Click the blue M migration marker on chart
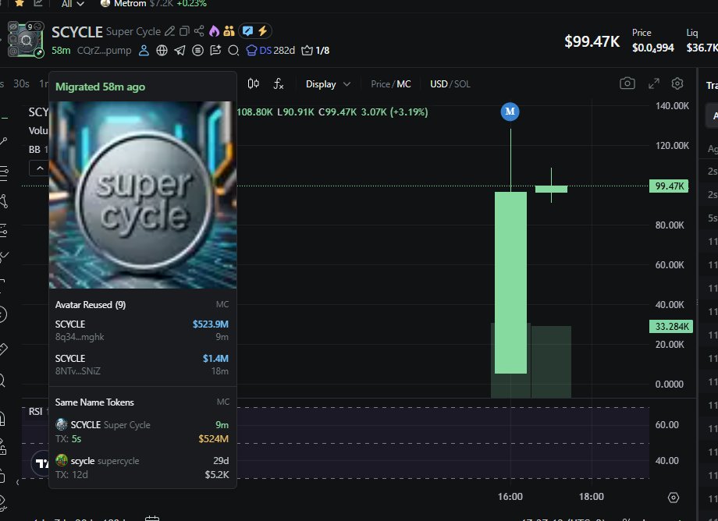The width and height of the screenshot is (718, 521). 510,112
